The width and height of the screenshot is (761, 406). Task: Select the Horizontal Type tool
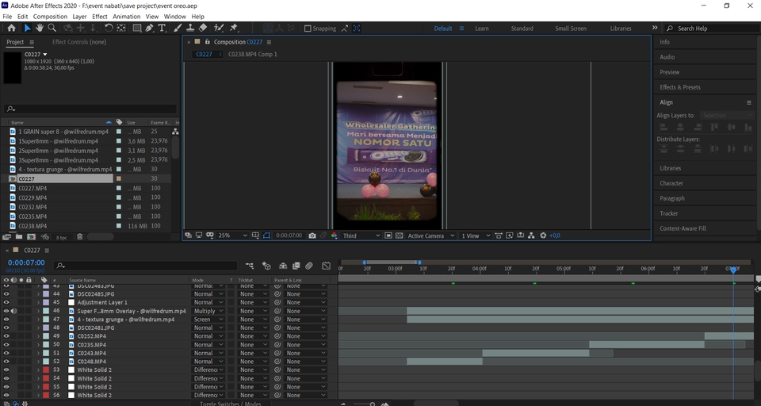(162, 29)
